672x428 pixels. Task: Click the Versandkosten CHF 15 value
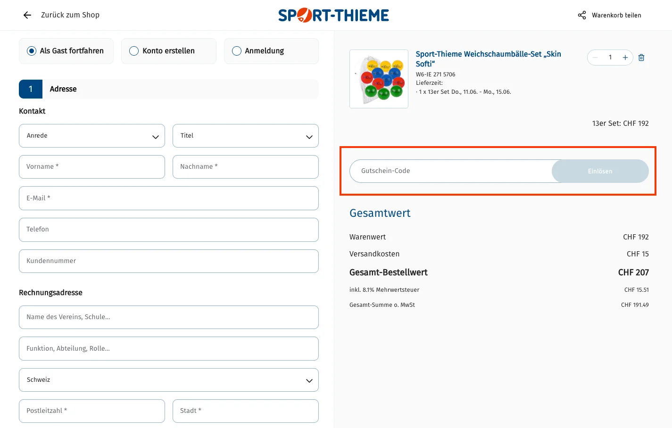(x=638, y=254)
